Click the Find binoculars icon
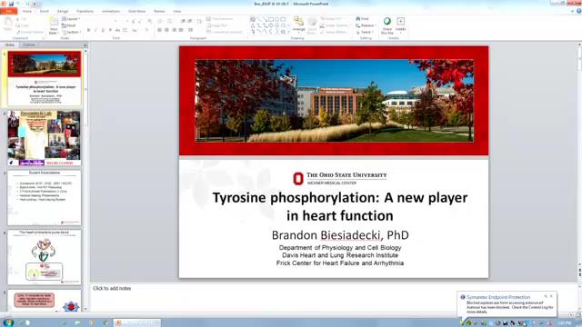The height and width of the screenshot is (327, 582). pyautogui.click(x=358, y=18)
